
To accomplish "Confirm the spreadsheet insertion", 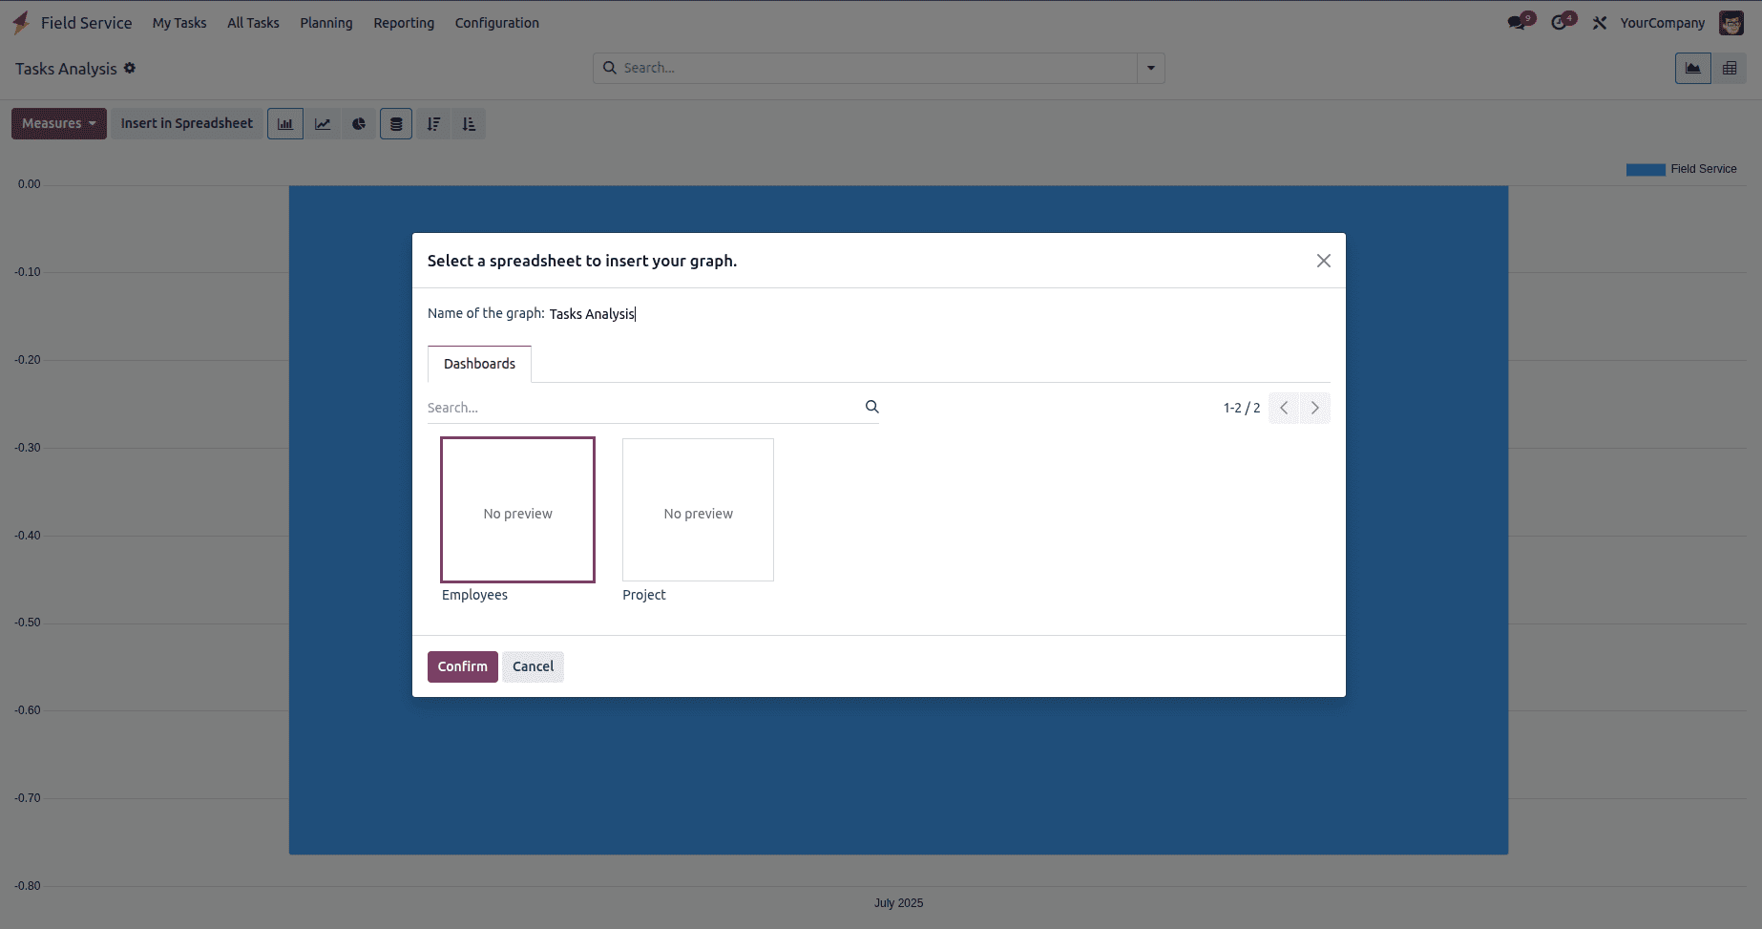I will [x=463, y=666].
